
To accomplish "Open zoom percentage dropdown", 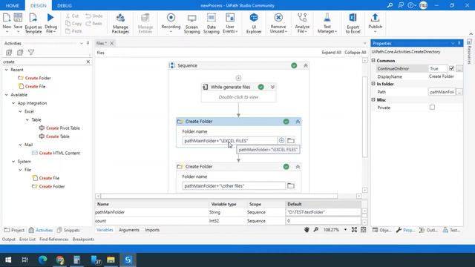I will (x=345, y=230).
